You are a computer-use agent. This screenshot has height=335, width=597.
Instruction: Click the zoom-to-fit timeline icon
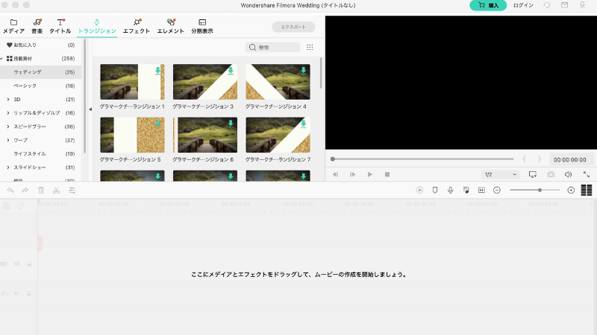tap(481, 190)
